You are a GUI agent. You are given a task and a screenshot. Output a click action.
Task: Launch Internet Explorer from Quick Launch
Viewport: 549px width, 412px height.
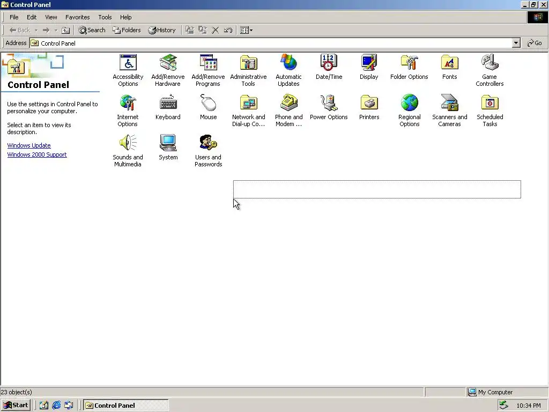tap(56, 406)
